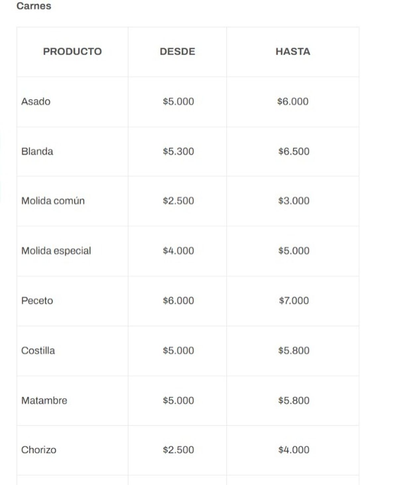The image size is (398, 485).
Task: Select the Asado product cell
Action: 36,101
